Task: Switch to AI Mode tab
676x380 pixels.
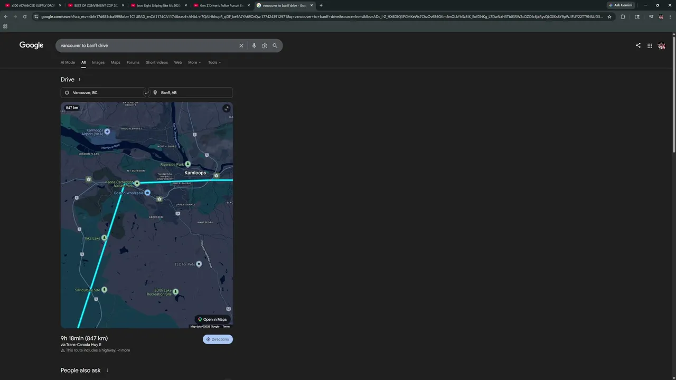Action: (68, 62)
